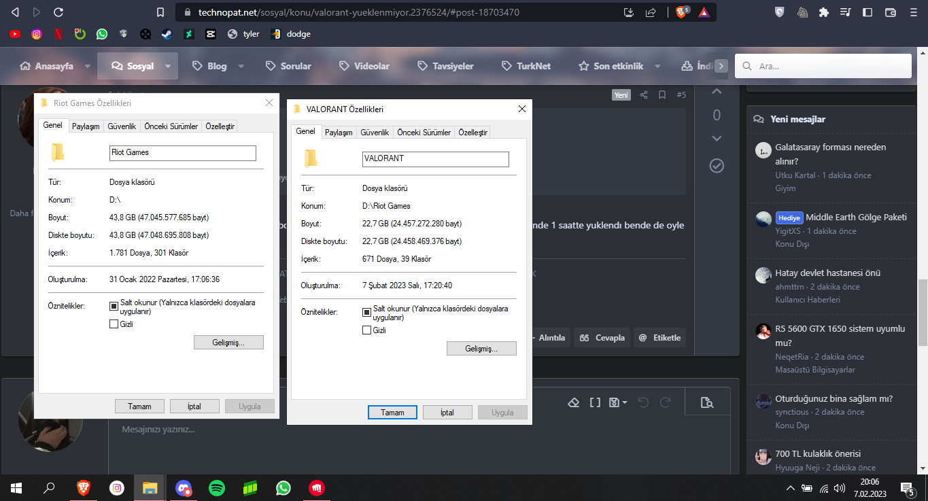This screenshot has width=928, height=501.
Task: Open Özelleştir tab in VALORANT properties
Action: point(472,133)
